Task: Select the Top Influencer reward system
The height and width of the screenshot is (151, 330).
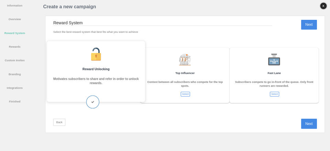Action: pyautogui.click(x=185, y=94)
